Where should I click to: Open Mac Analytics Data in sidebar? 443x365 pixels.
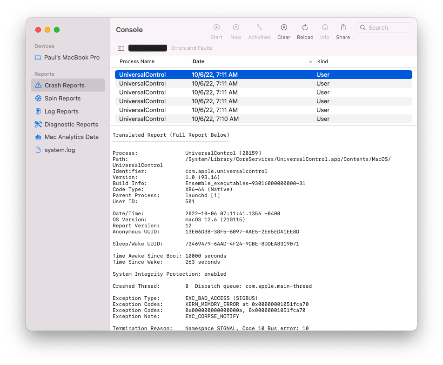(68, 137)
